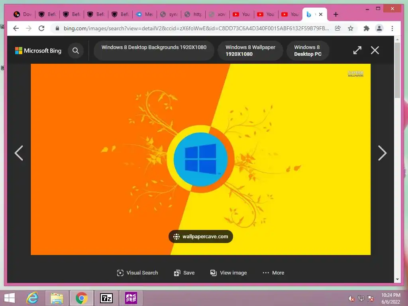Click the Microsoft Bing logo

tap(38, 51)
